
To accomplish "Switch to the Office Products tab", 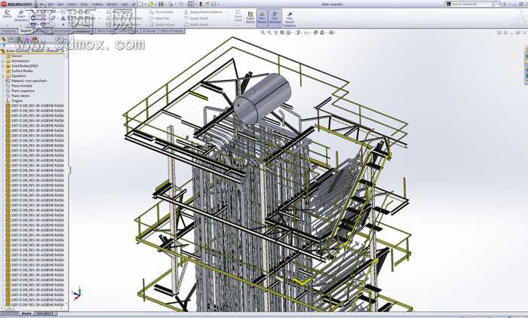I will pyautogui.click(x=172, y=31).
